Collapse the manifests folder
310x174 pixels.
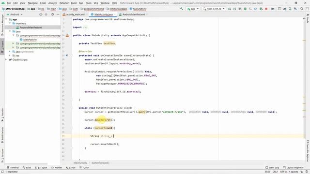click(x=10, y=23)
